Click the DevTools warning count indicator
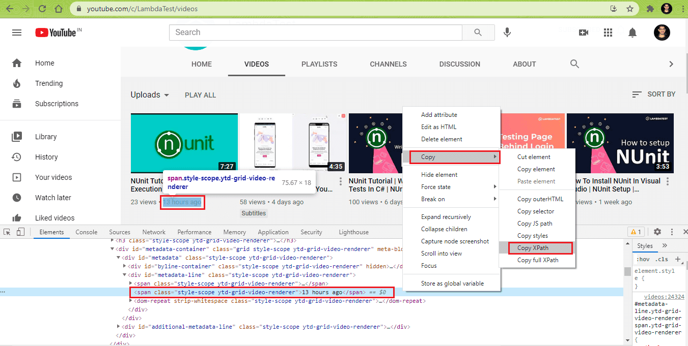This screenshot has height=346, width=688. tap(635, 231)
